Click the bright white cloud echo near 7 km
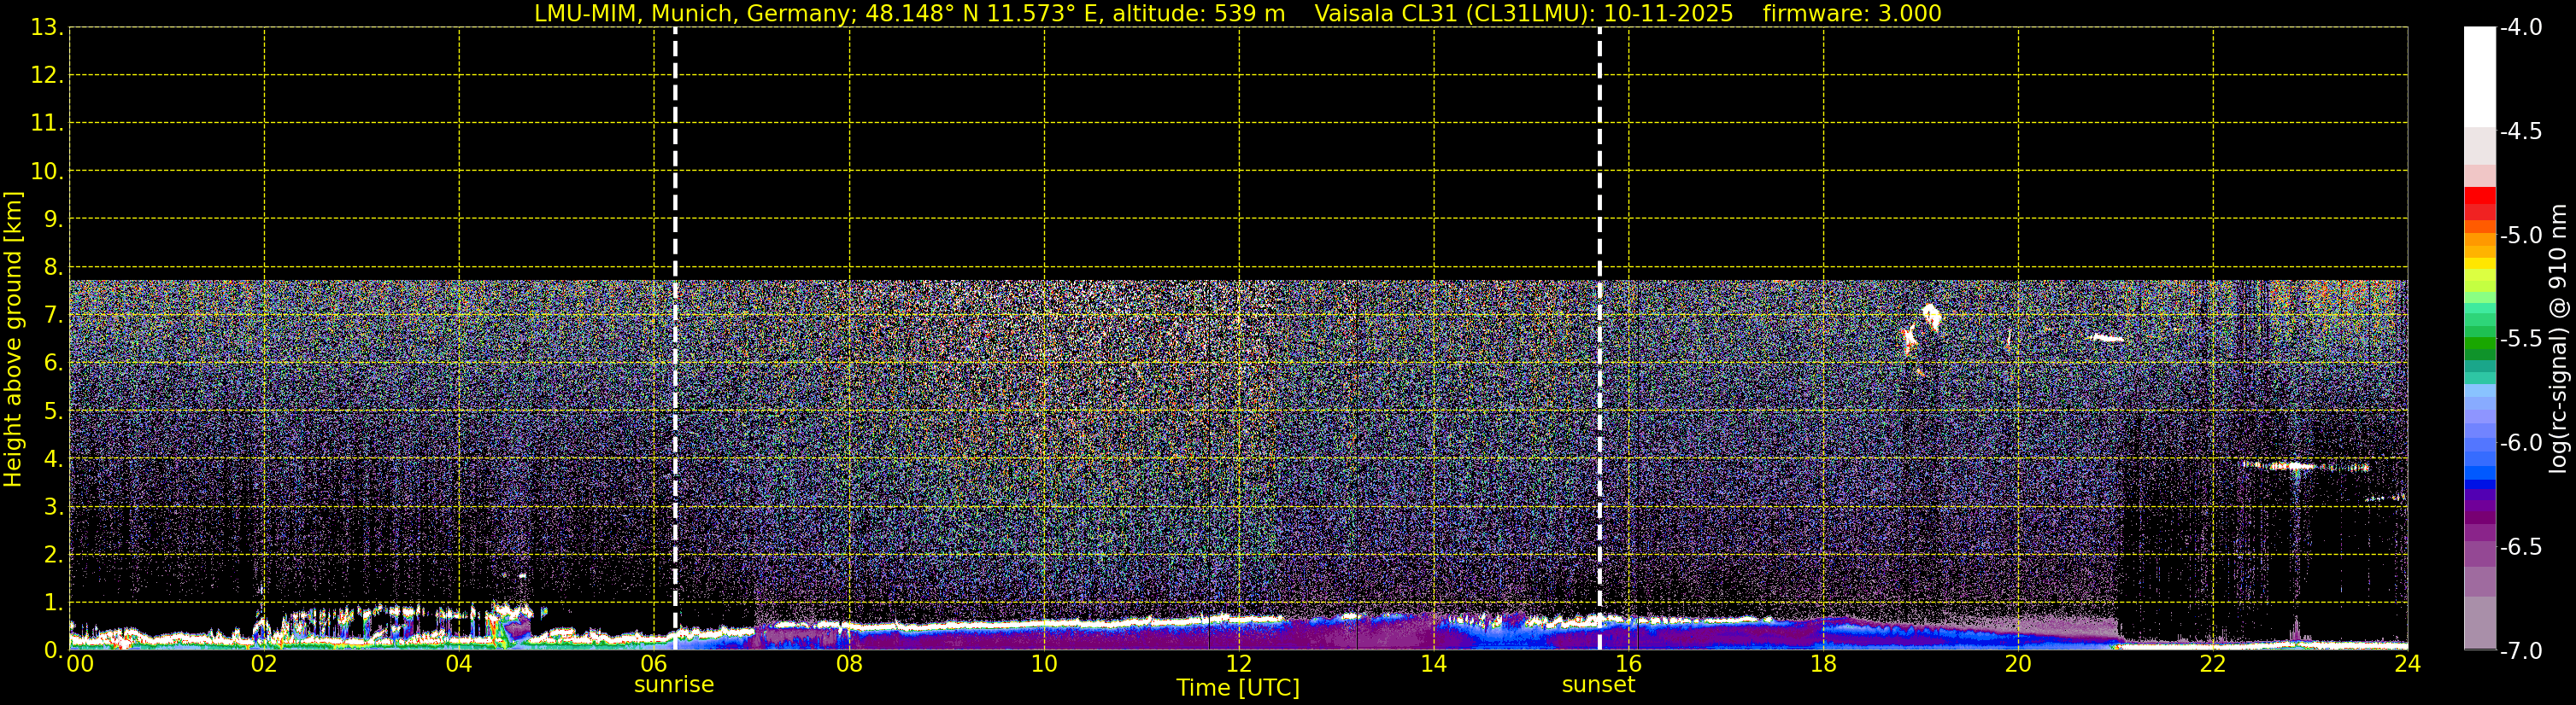Viewport: 2576px width, 705px height. point(1930,318)
